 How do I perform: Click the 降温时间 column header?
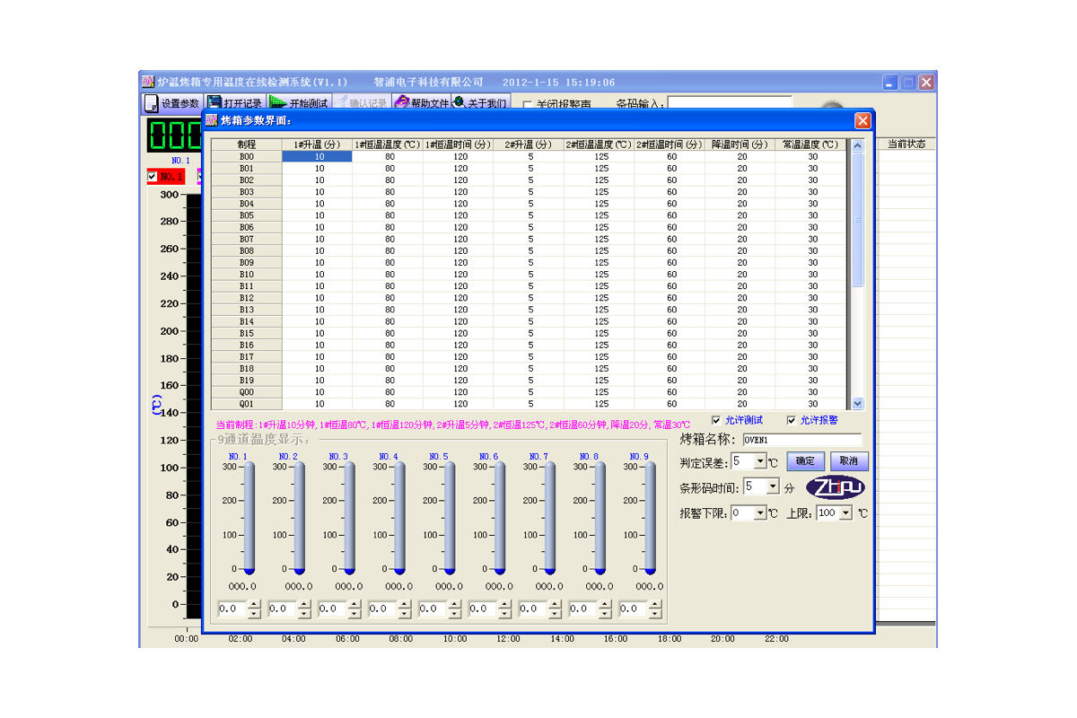pos(740,144)
